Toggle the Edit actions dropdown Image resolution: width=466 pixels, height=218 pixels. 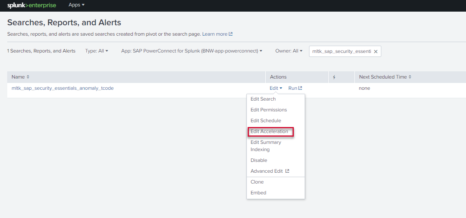276,88
